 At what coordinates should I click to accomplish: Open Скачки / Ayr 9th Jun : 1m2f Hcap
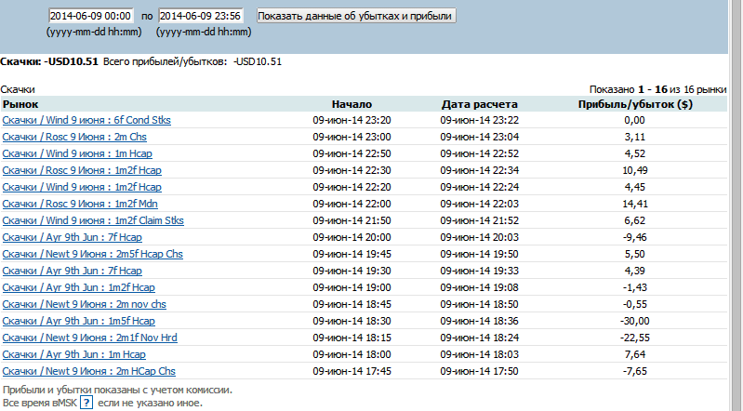point(79,287)
